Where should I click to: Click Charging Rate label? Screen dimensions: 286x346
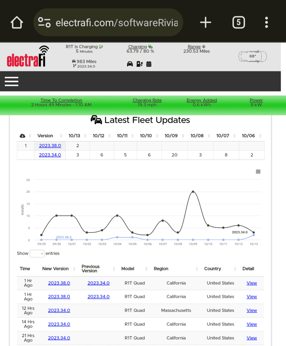tap(147, 100)
